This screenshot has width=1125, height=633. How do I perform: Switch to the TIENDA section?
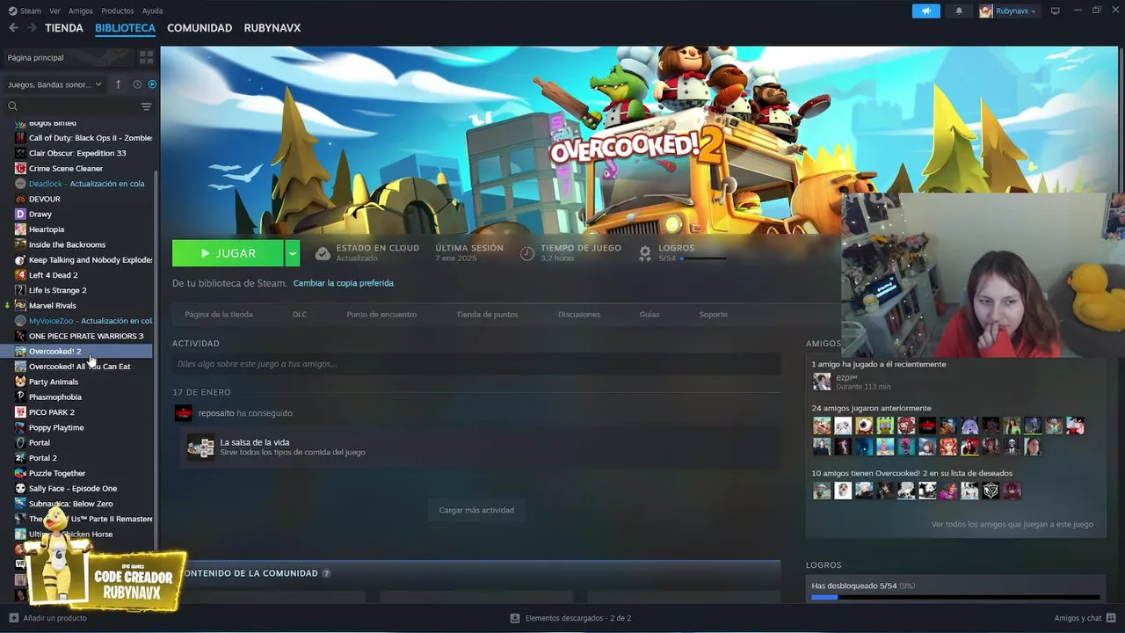tap(64, 28)
